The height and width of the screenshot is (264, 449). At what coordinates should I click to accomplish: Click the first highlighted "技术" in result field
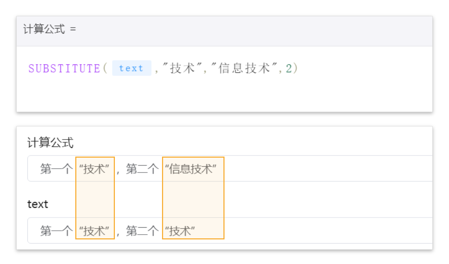click(x=94, y=169)
